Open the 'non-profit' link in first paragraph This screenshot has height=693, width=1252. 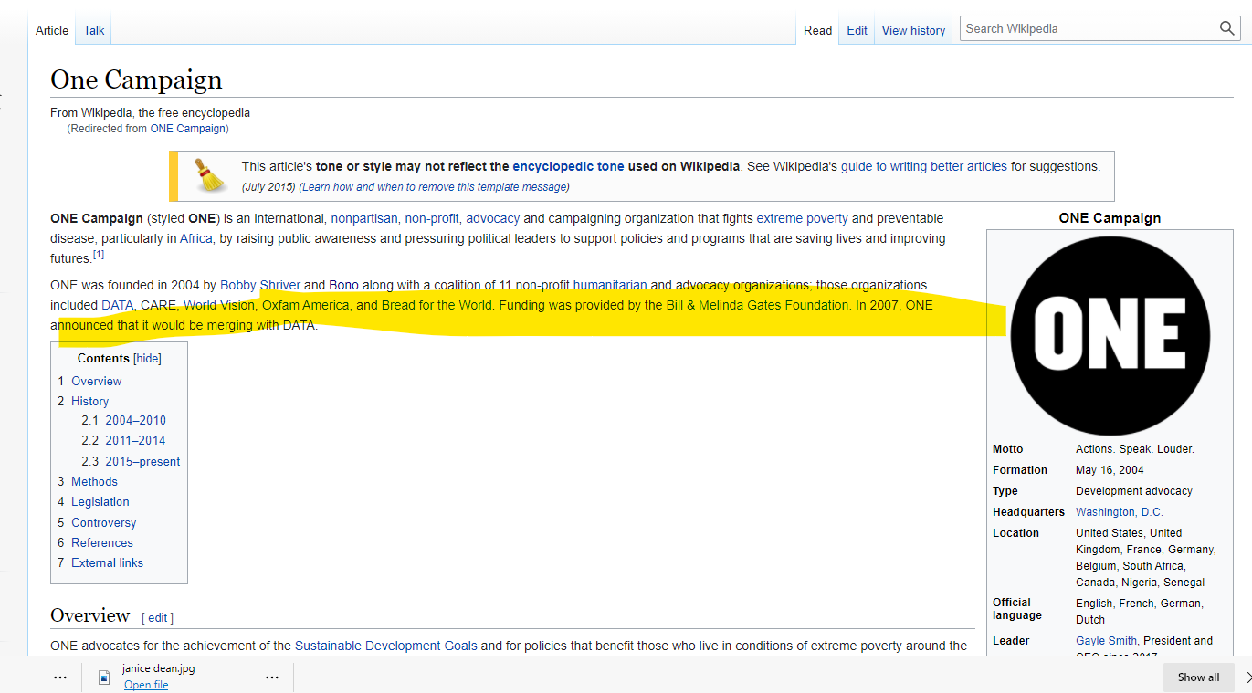coord(432,218)
